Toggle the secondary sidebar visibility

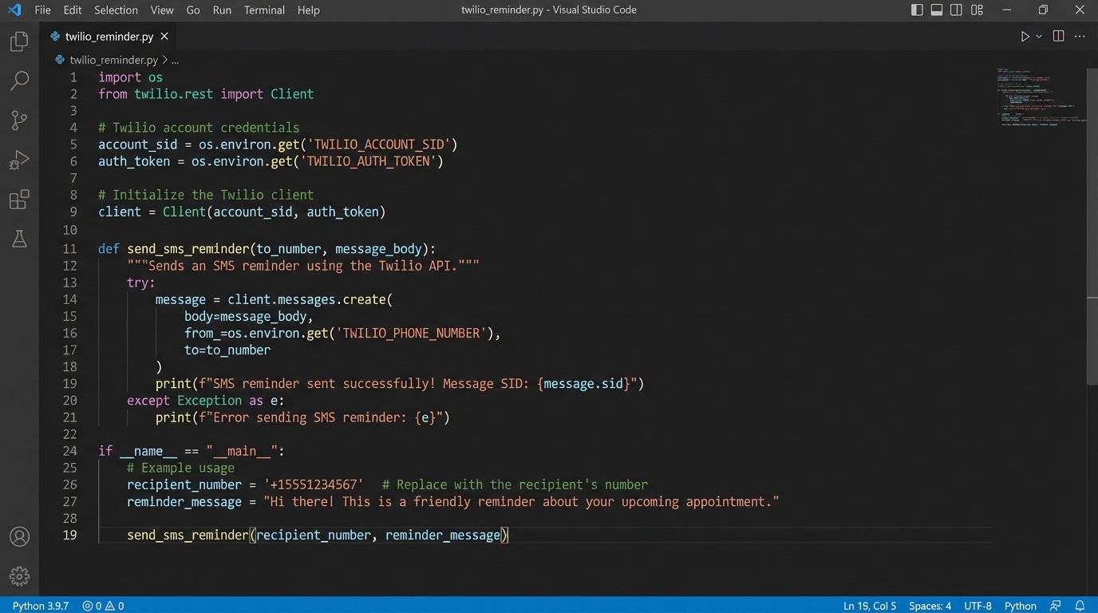956,10
